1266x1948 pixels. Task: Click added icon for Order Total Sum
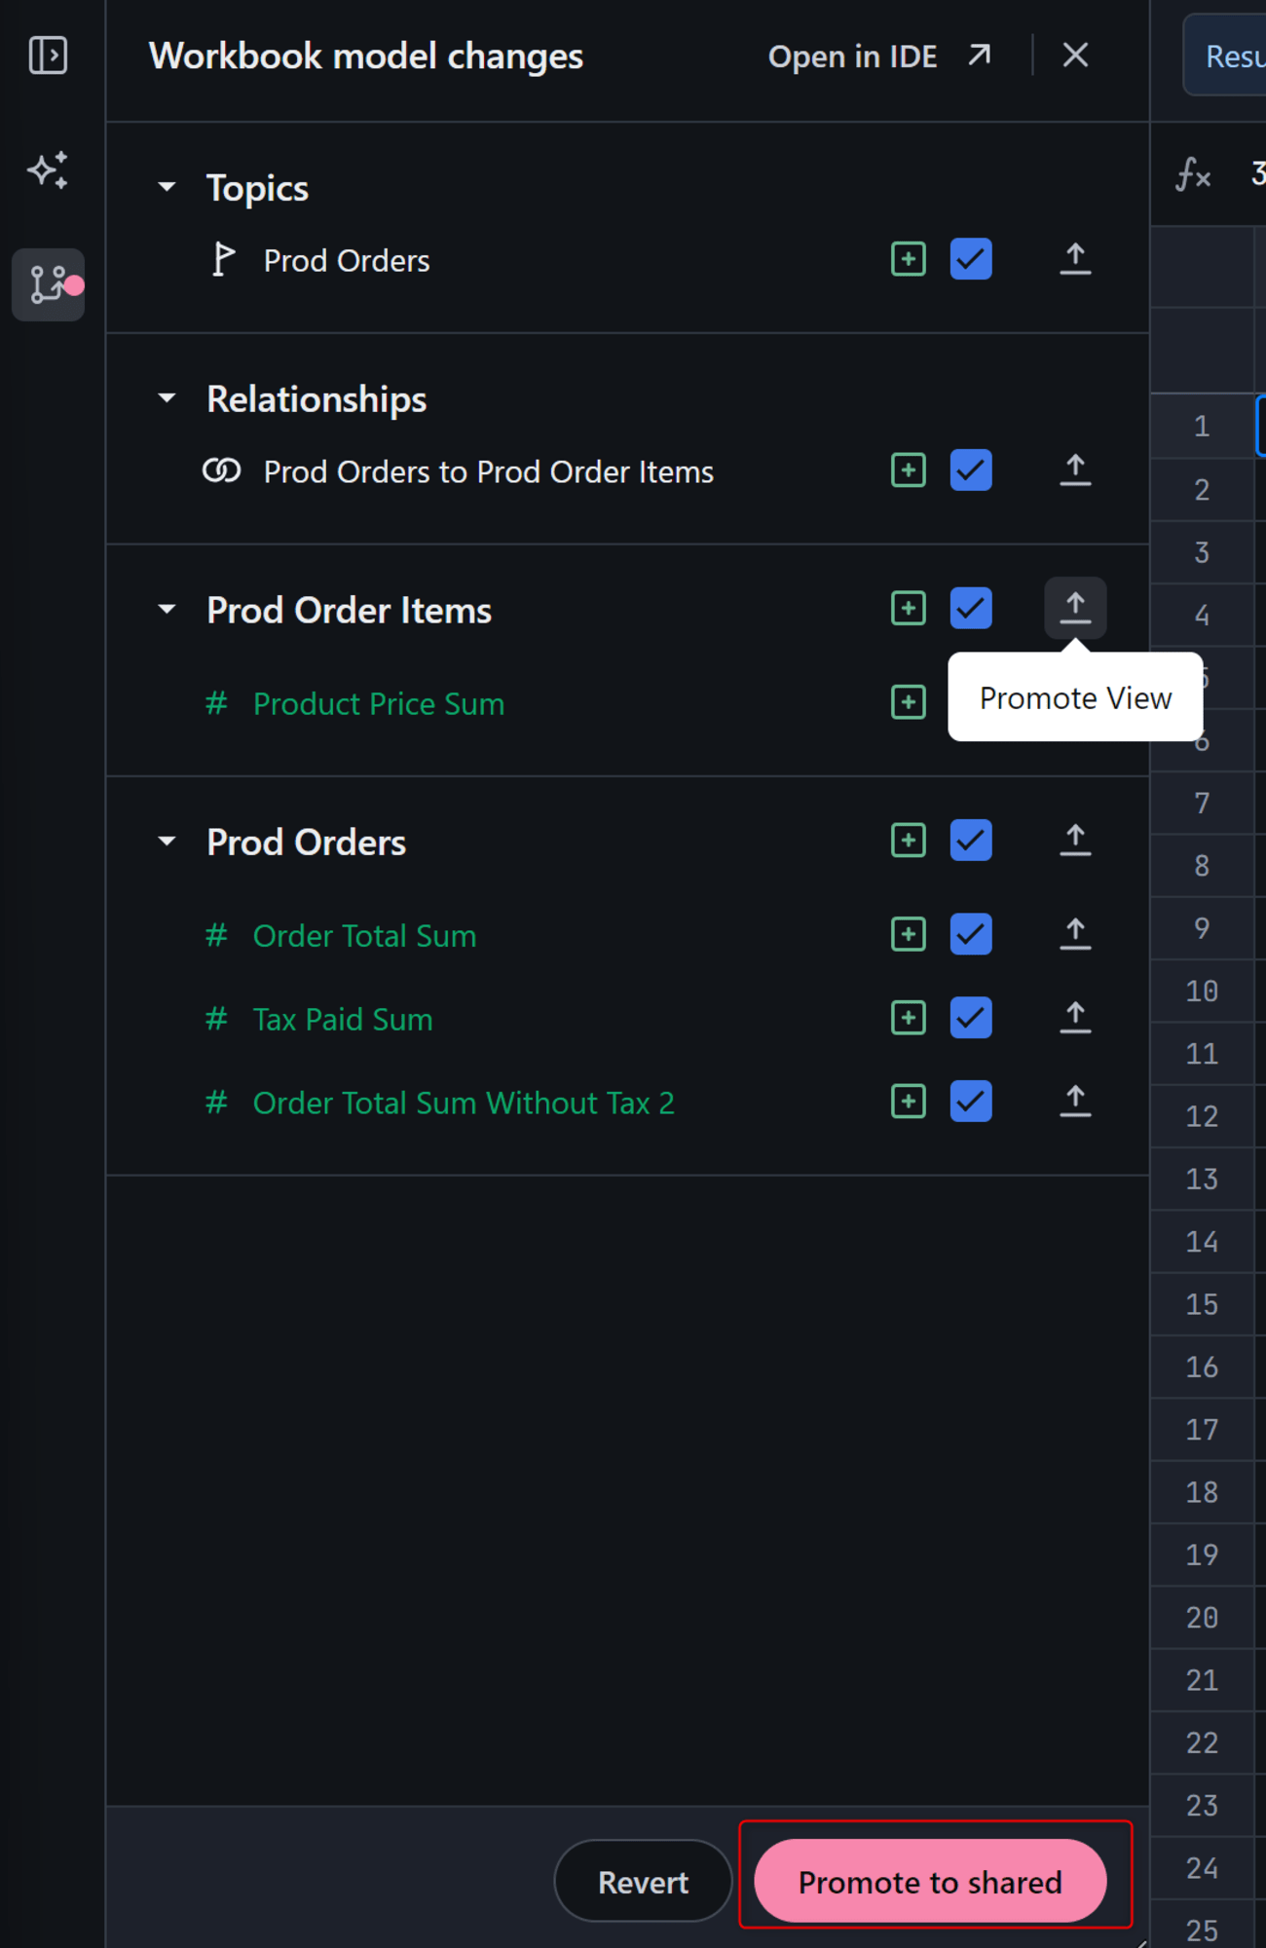coord(908,934)
